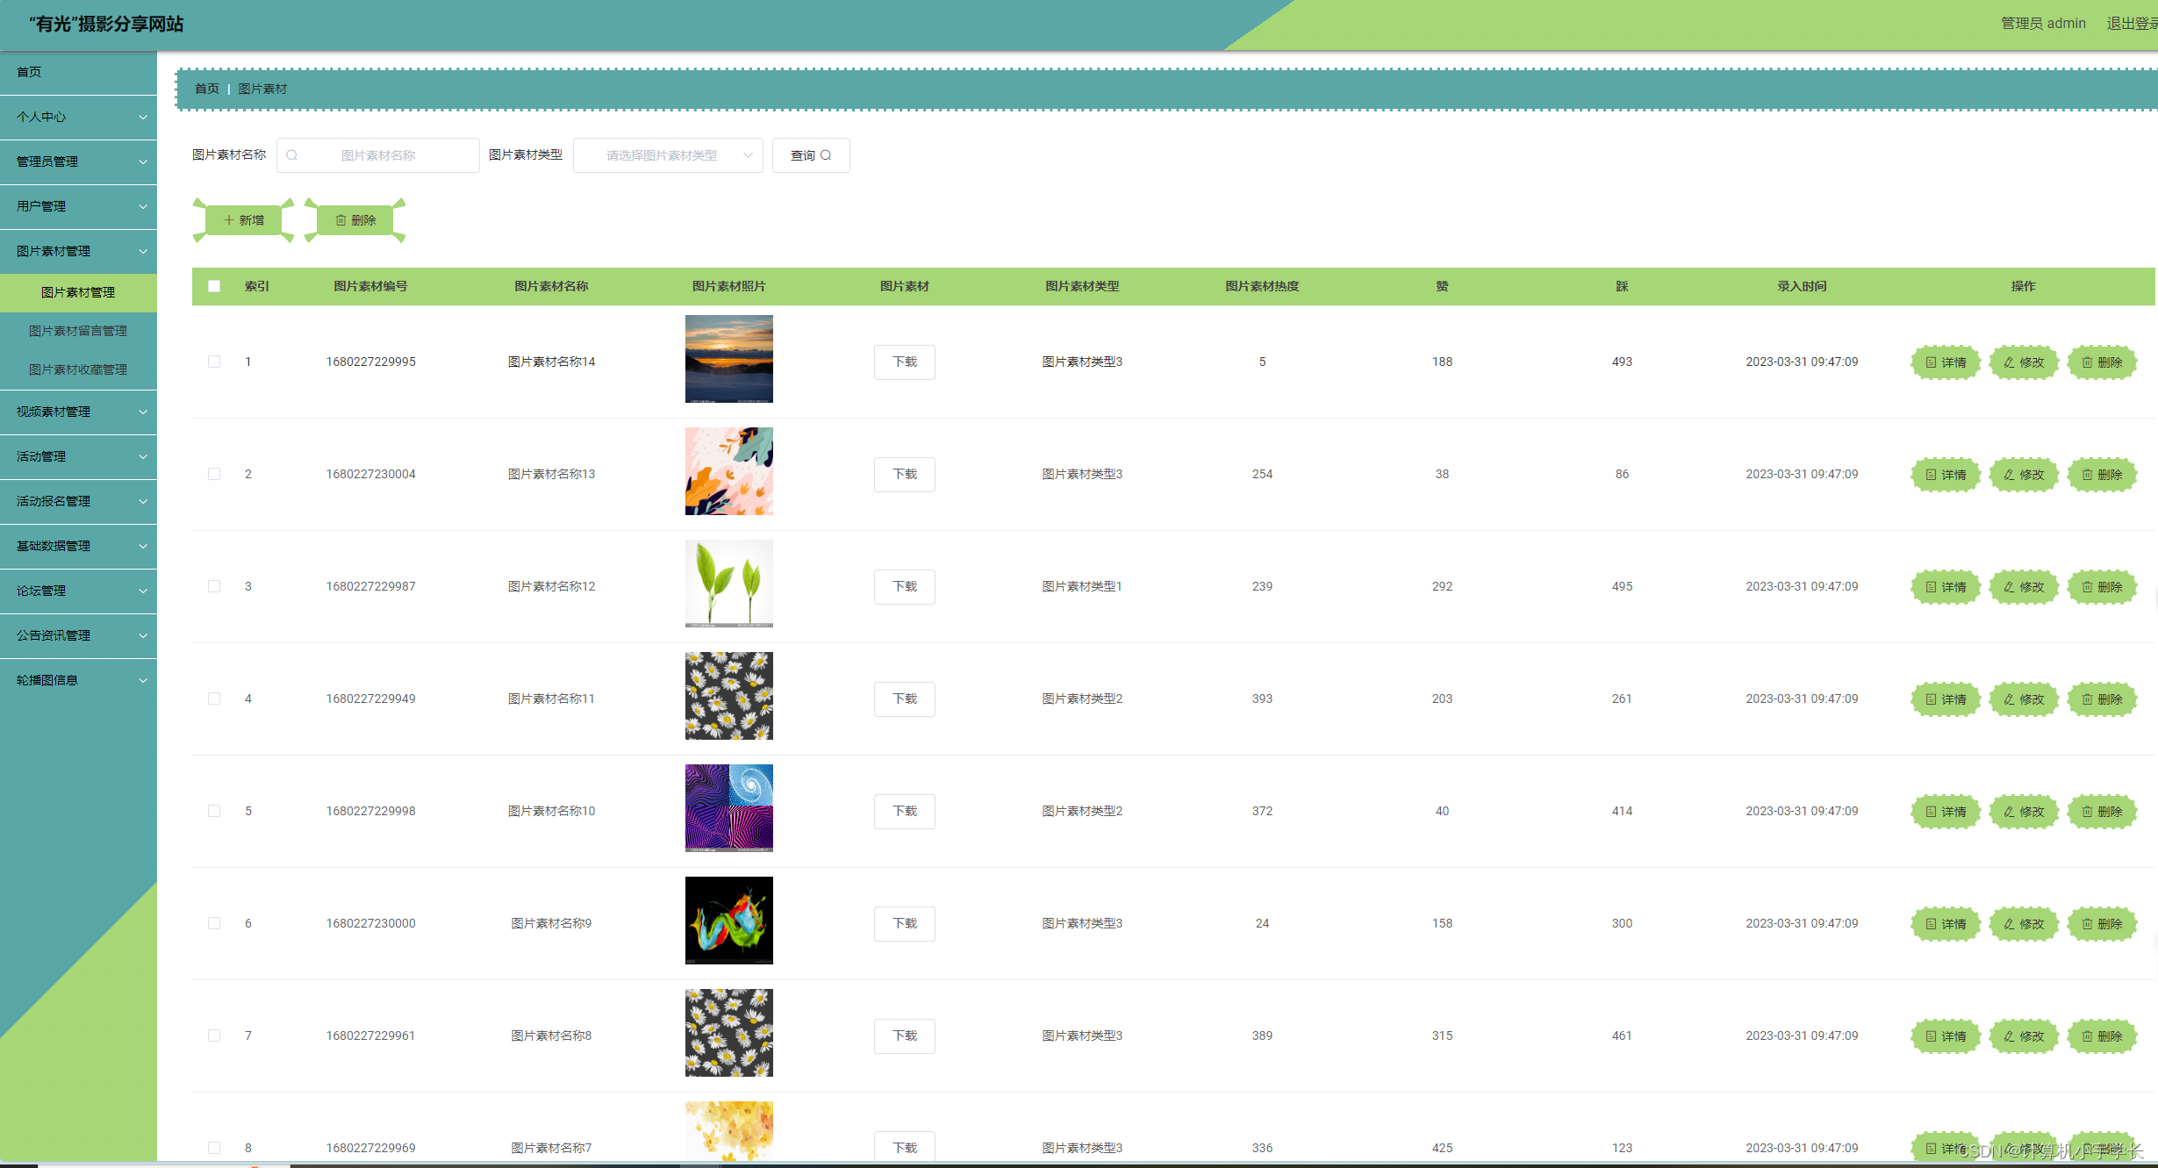Viewport: 2158px width, 1168px height.
Task: Click the 新增 plus button
Action: 243,220
